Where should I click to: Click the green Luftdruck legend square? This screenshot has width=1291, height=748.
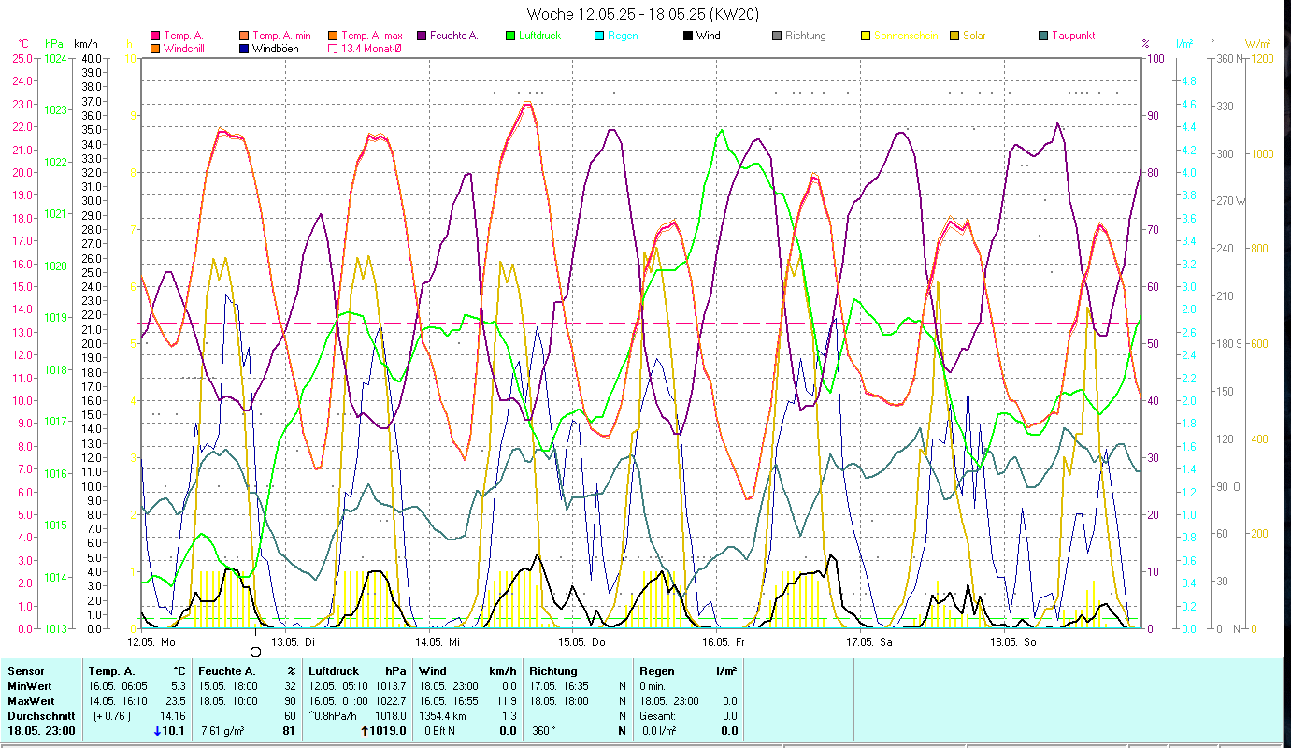coord(510,36)
